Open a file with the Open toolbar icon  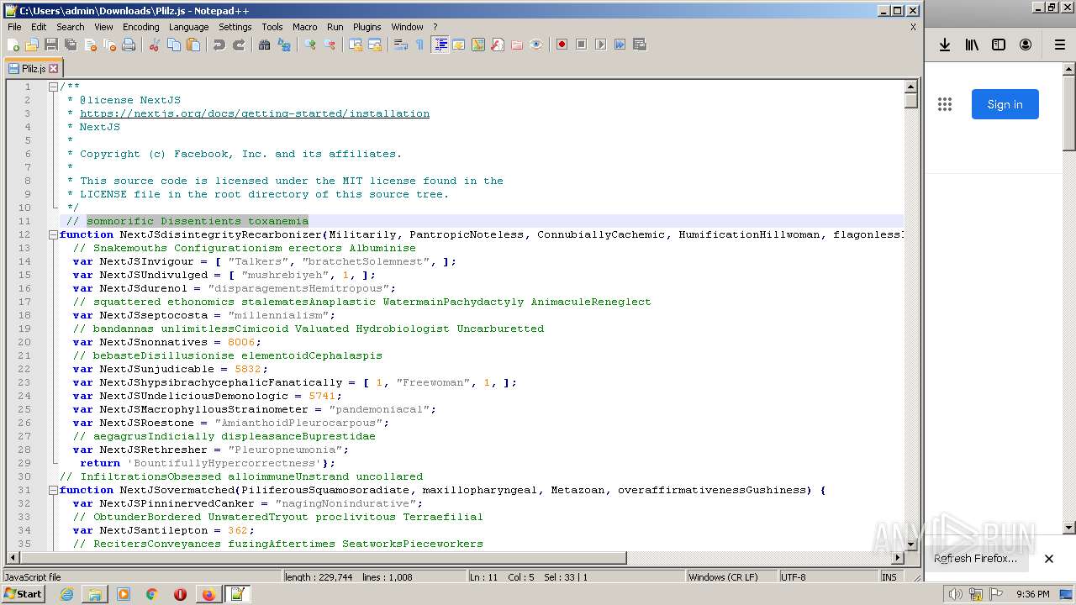coord(32,45)
